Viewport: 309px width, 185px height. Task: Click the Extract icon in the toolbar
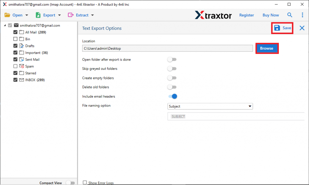70,15
